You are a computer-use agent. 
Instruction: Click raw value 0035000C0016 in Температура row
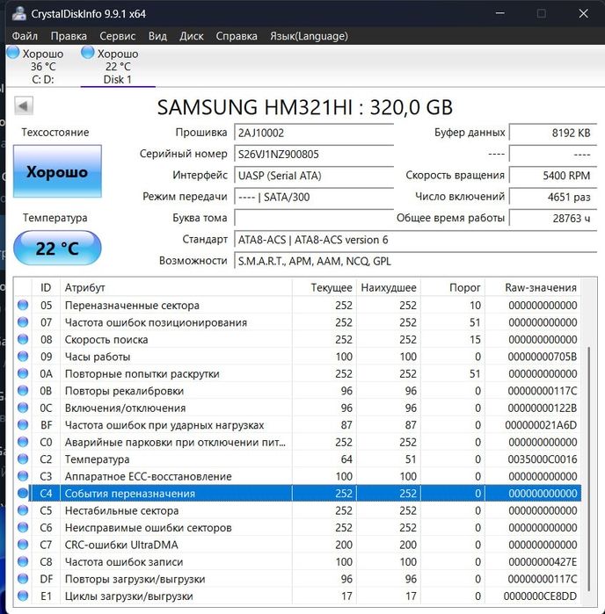click(543, 459)
